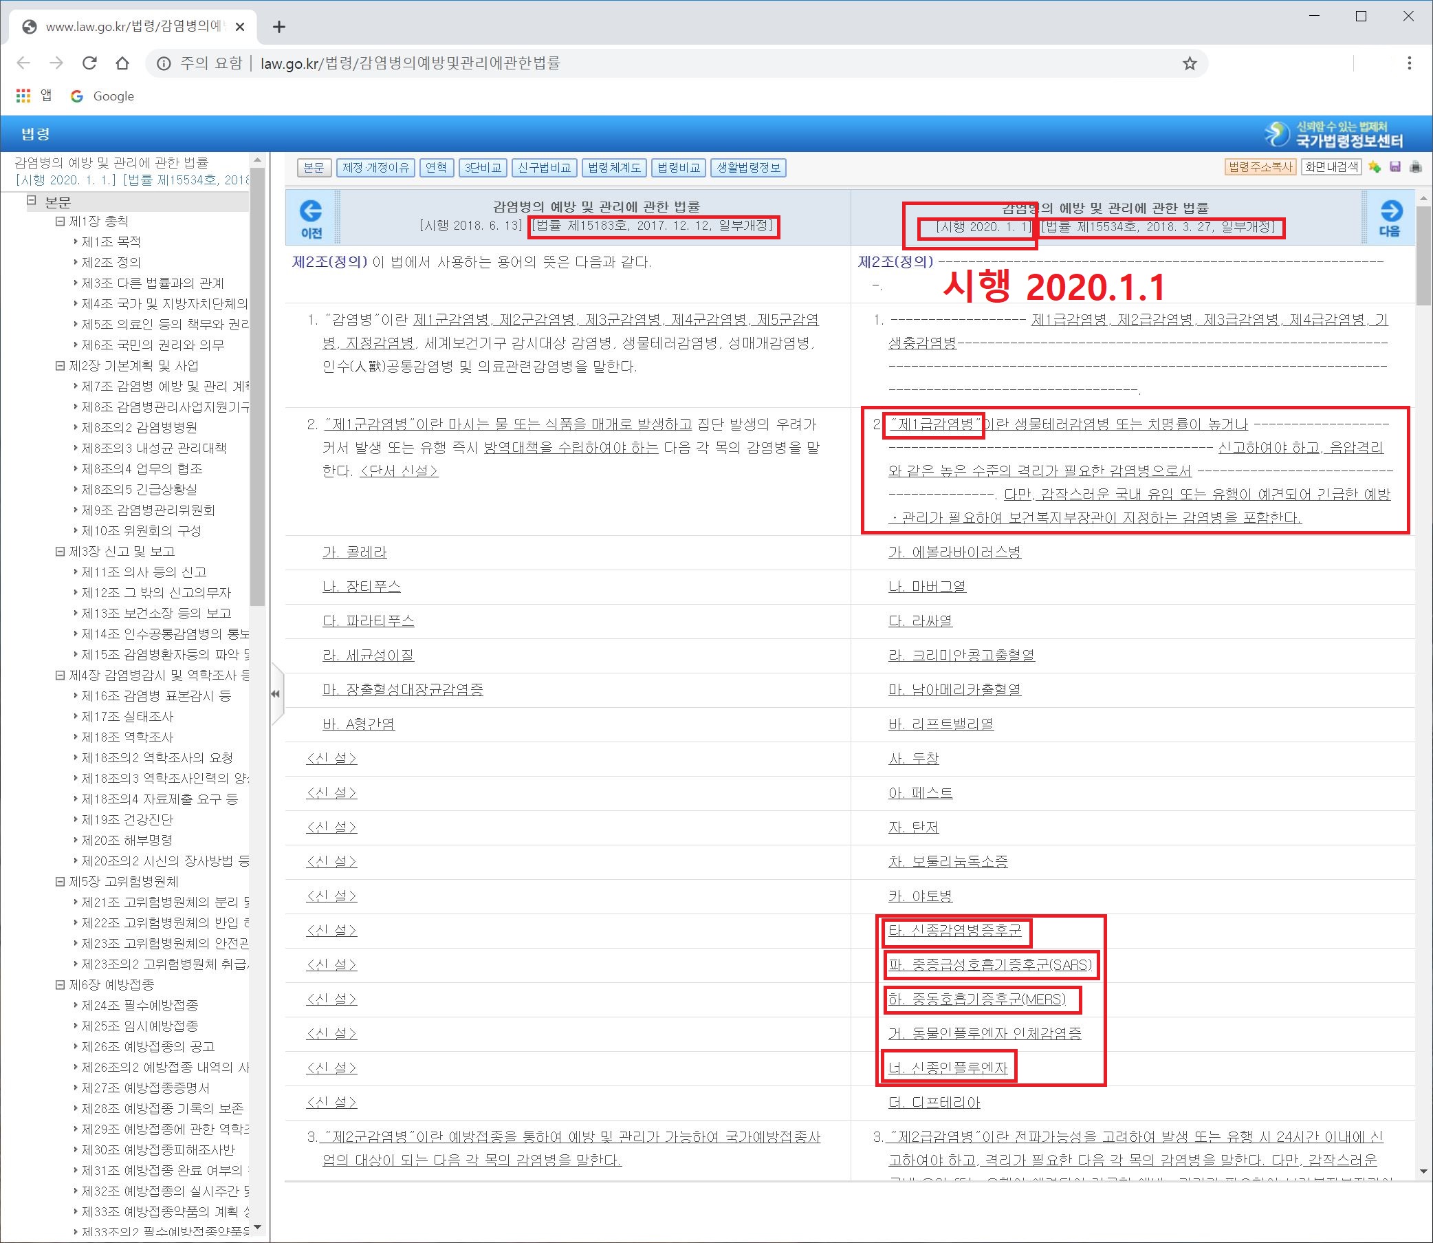Switch to the 연혁 tab

tap(436, 168)
